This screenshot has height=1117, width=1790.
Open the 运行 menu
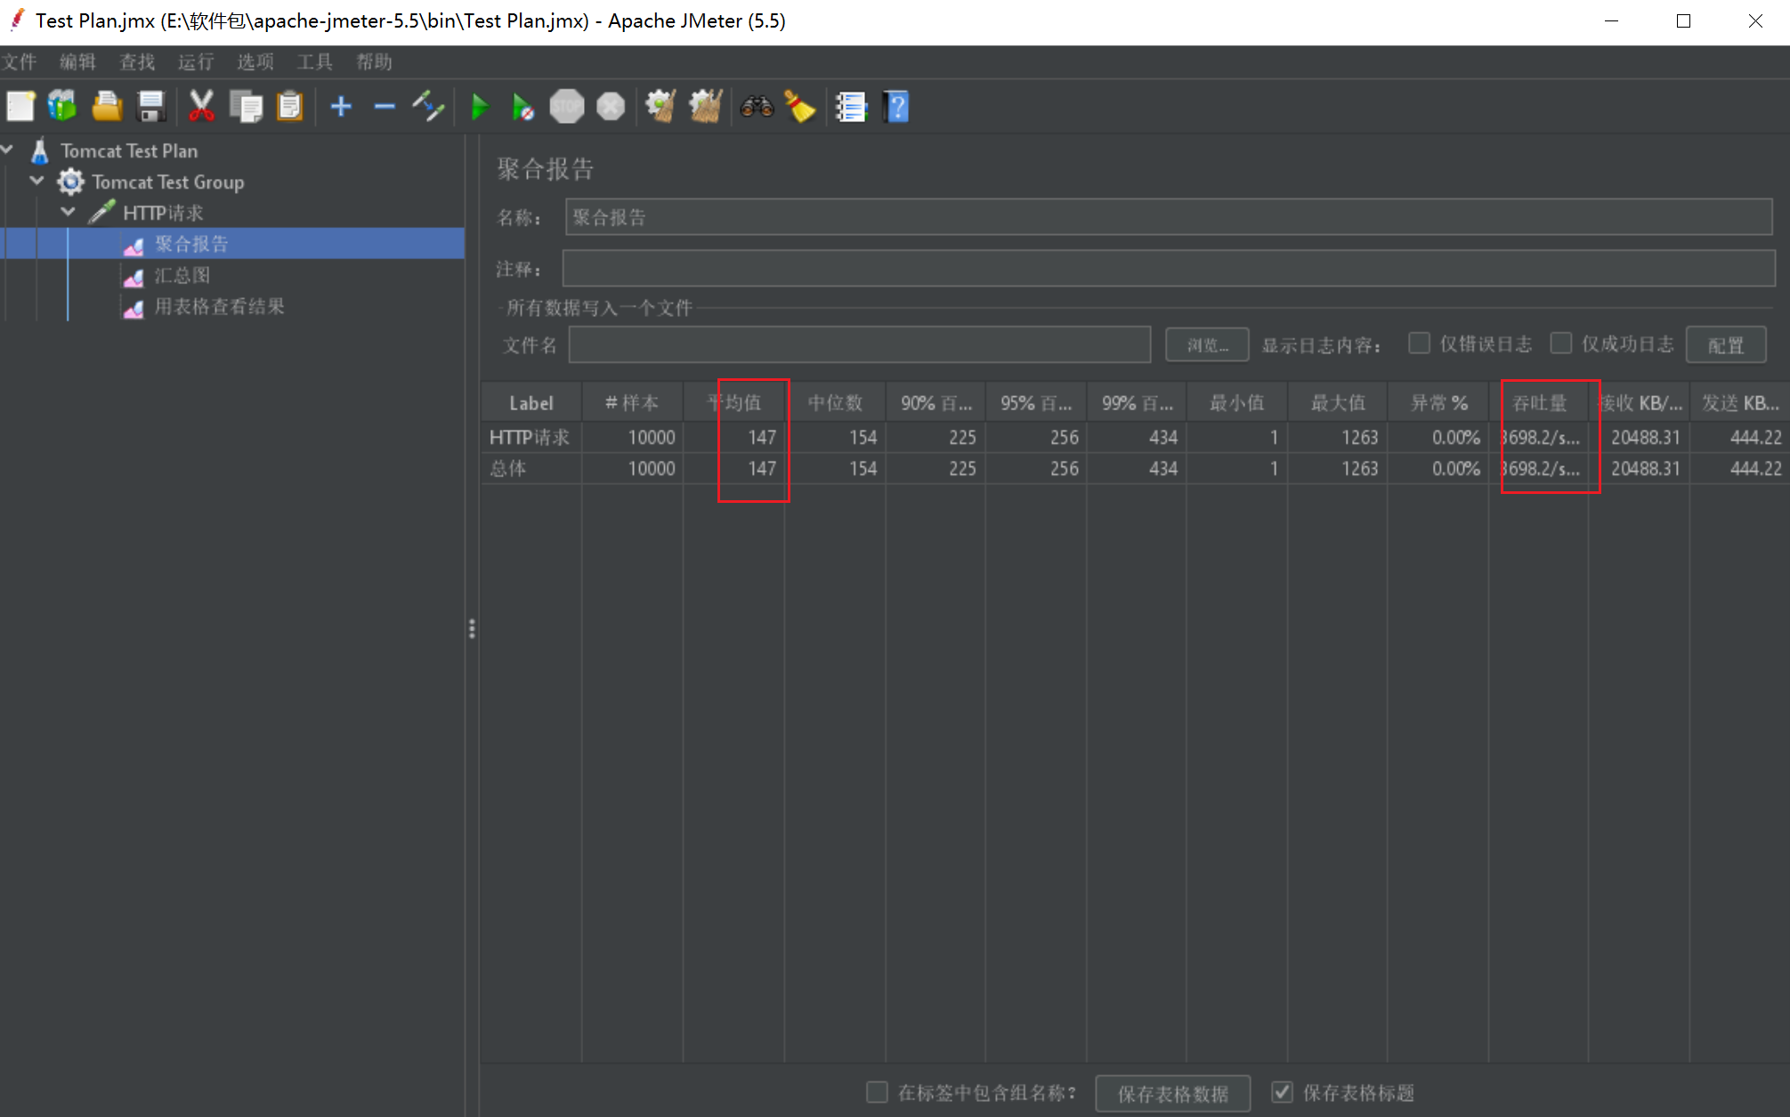click(x=196, y=61)
